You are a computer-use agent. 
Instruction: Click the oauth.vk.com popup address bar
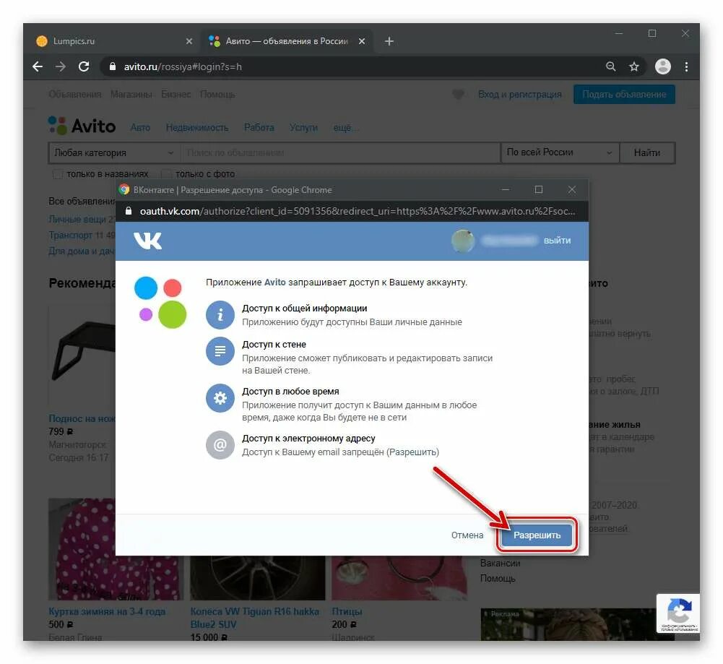pos(352,211)
